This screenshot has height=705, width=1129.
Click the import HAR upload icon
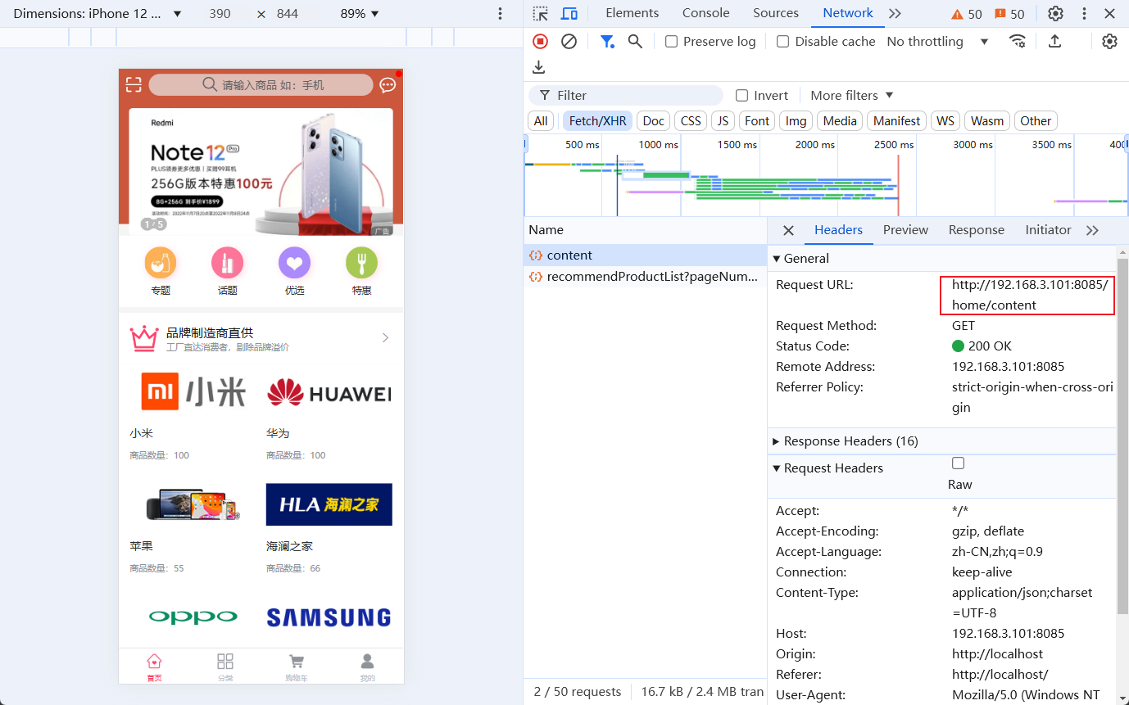click(1054, 41)
